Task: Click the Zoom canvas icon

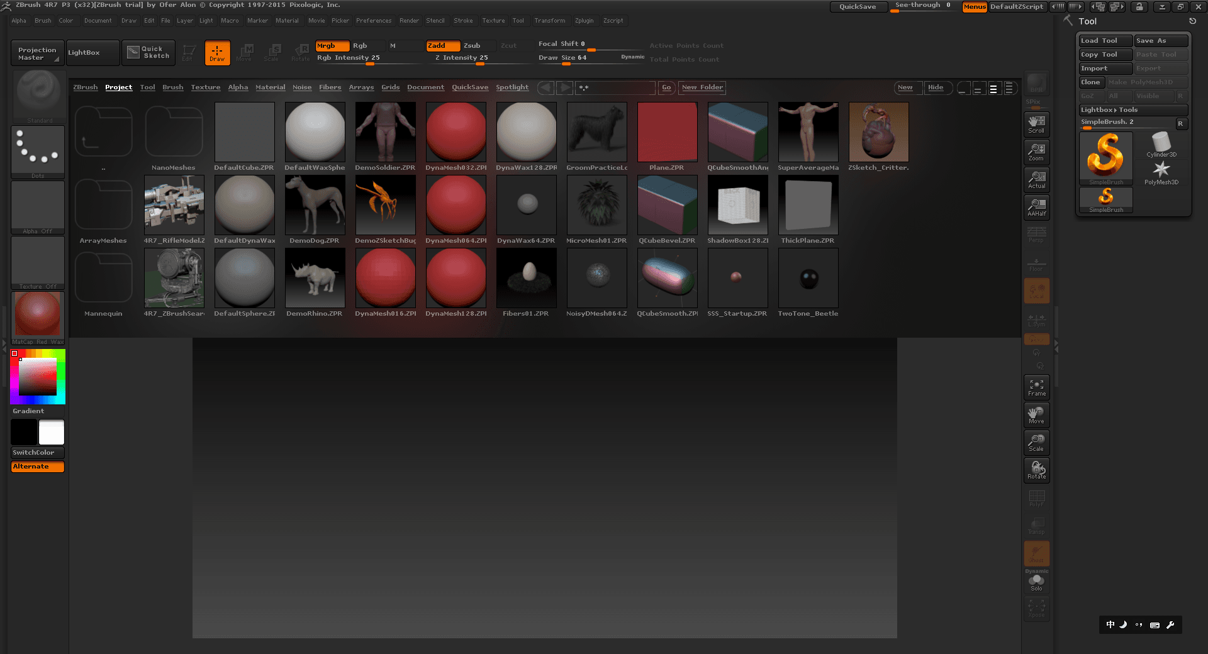Action: point(1036,152)
